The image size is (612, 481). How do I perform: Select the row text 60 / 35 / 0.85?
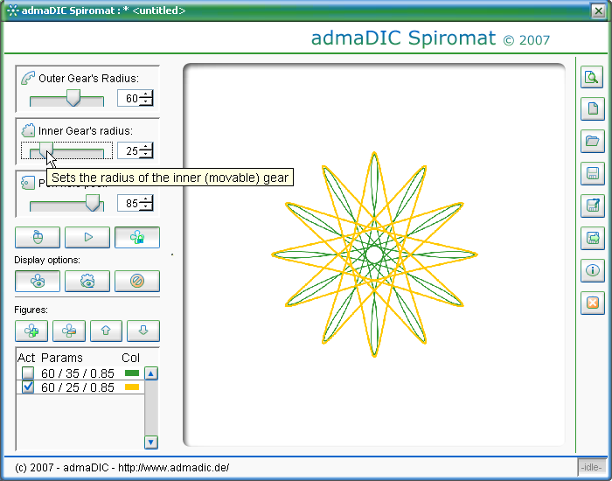(78, 373)
